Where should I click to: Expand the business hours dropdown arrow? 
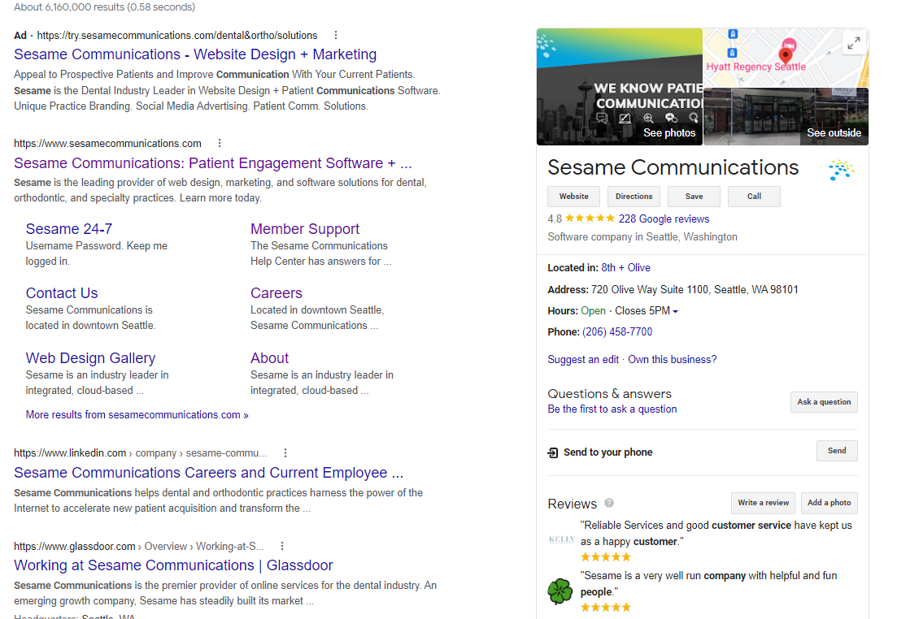(675, 311)
